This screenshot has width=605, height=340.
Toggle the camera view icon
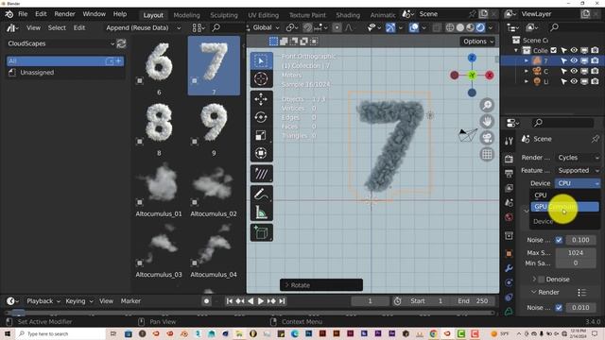click(487, 138)
